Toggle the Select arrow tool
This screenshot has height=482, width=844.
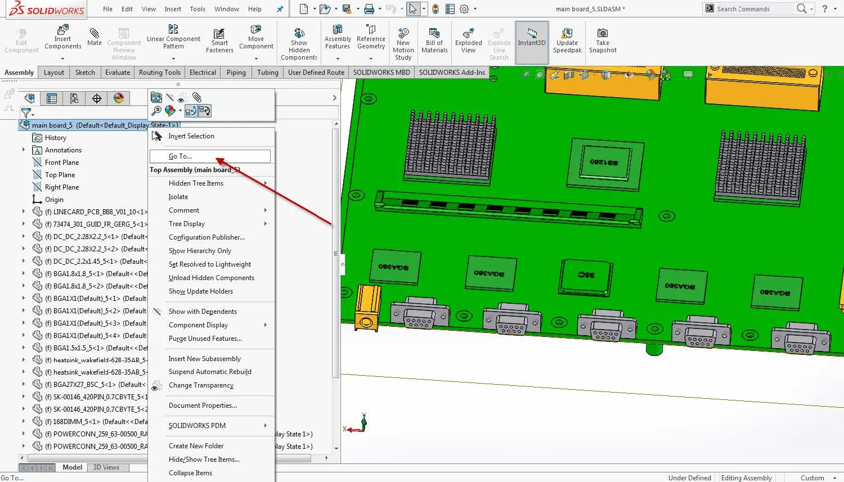(x=413, y=8)
